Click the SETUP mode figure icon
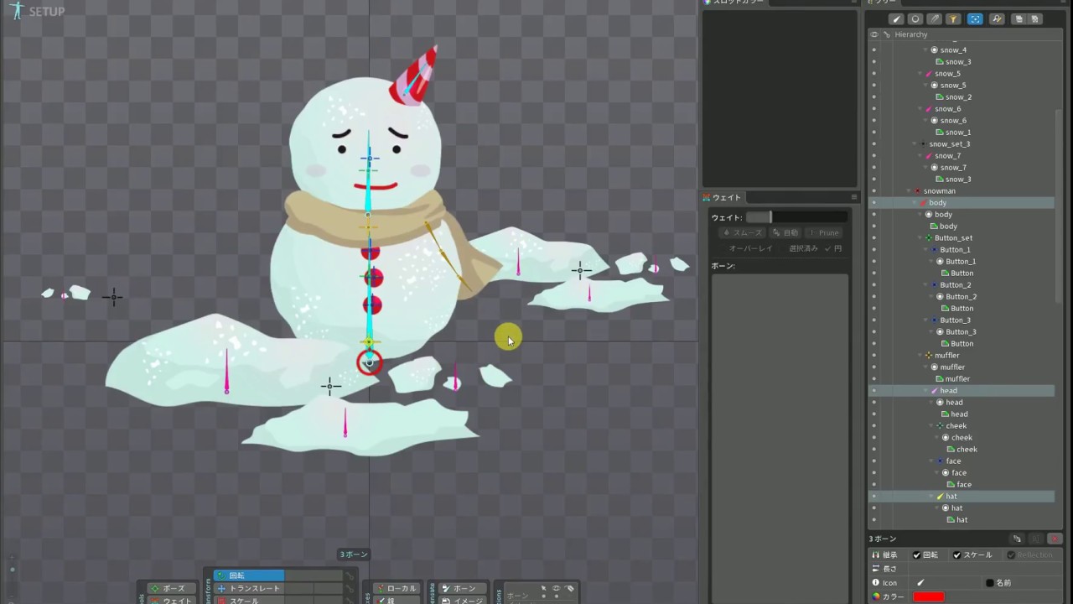The height and width of the screenshot is (604, 1073). (x=18, y=10)
